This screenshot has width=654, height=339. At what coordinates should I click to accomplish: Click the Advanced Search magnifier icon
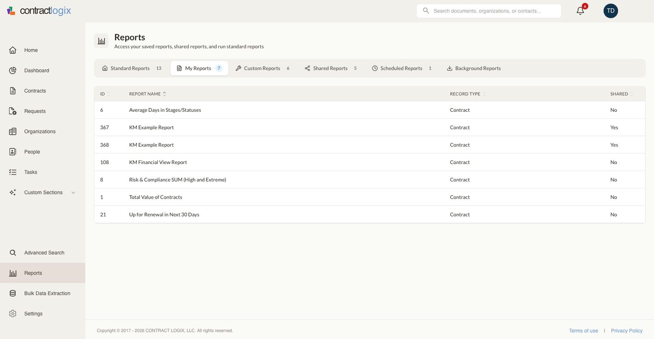click(x=13, y=252)
